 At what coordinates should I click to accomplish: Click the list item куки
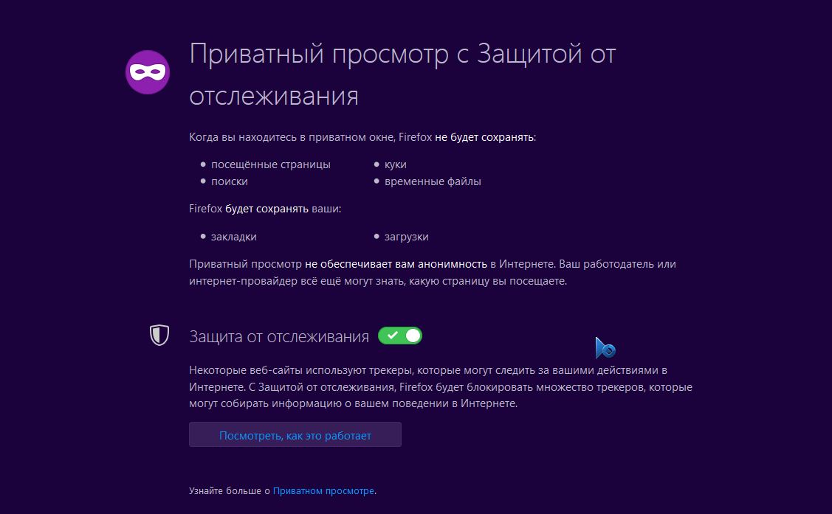395,164
